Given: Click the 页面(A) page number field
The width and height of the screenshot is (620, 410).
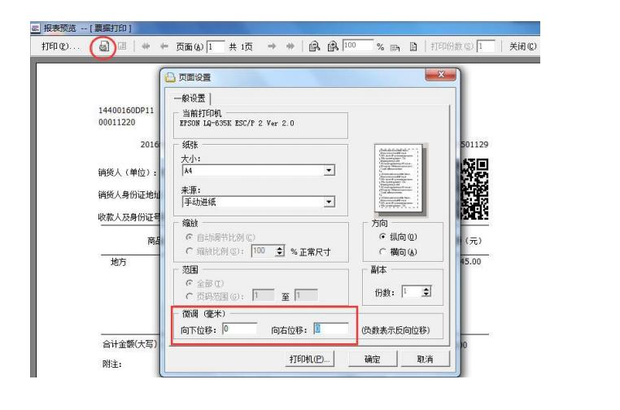Looking at the screenshot, I should point(216,46).
